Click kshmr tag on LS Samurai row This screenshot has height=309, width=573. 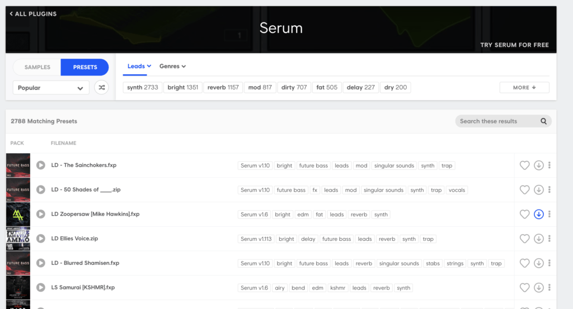pos(337,288)
